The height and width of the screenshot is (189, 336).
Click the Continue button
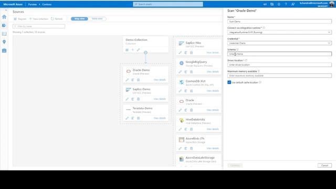(235, 165)
